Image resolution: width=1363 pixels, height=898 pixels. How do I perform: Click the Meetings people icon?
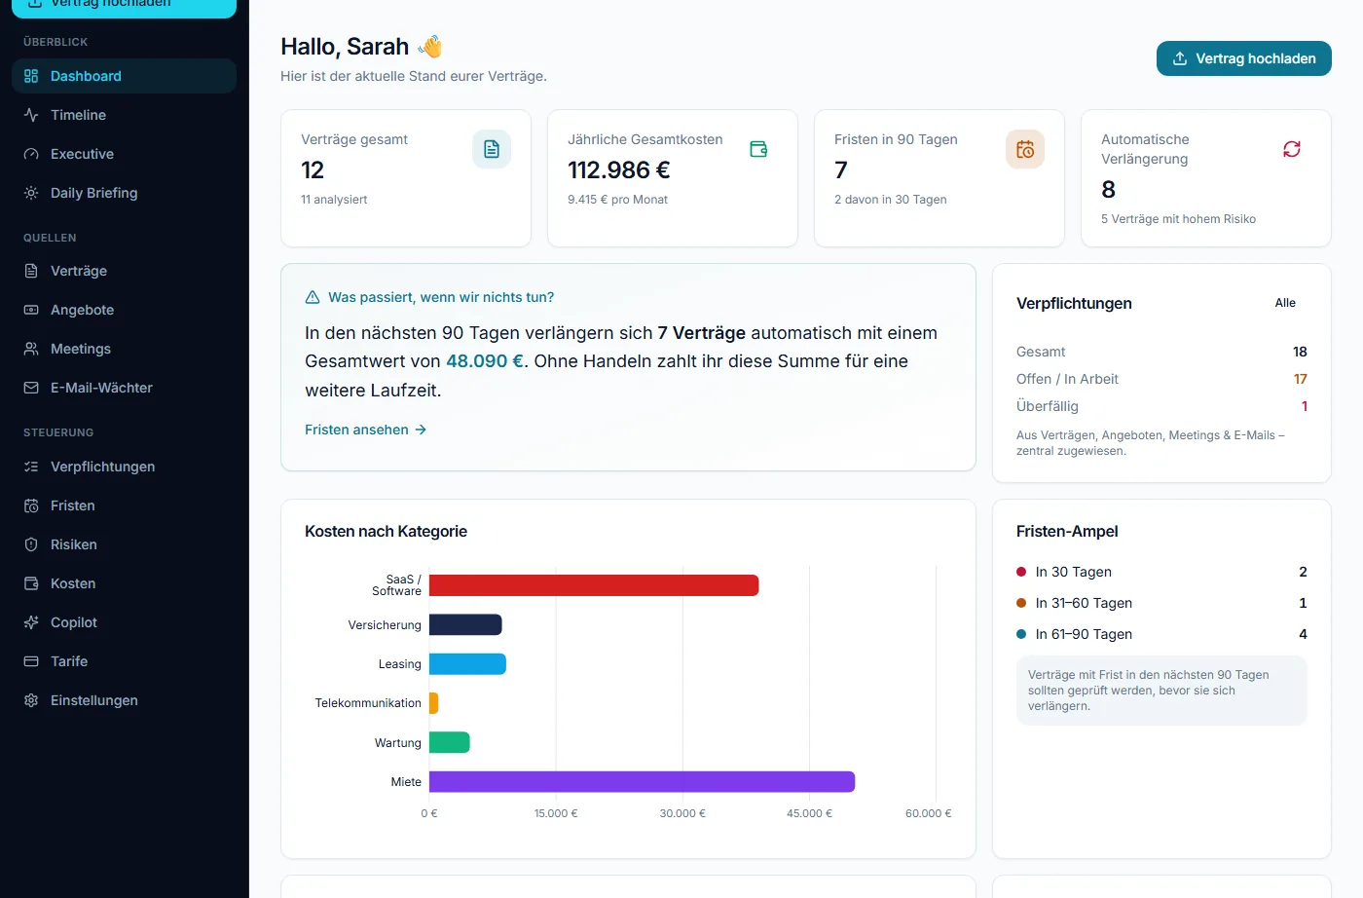pos(31,349)
